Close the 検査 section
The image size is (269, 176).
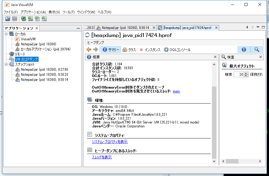tap(261, 57)
